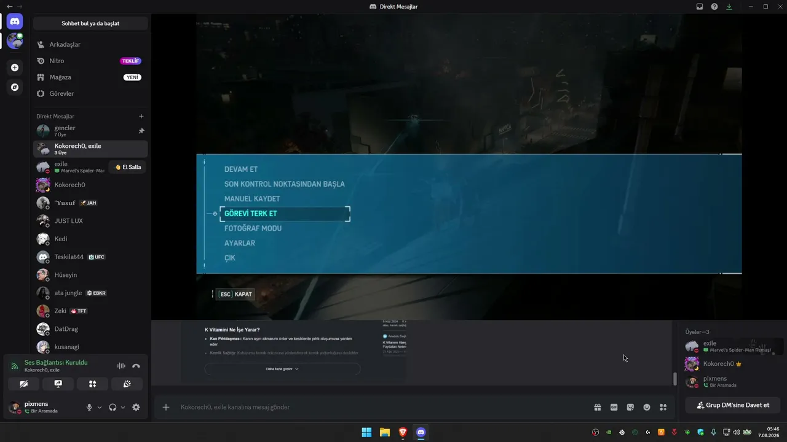
Task: Open the emoji picker
Action: click(x=647, y=407)
